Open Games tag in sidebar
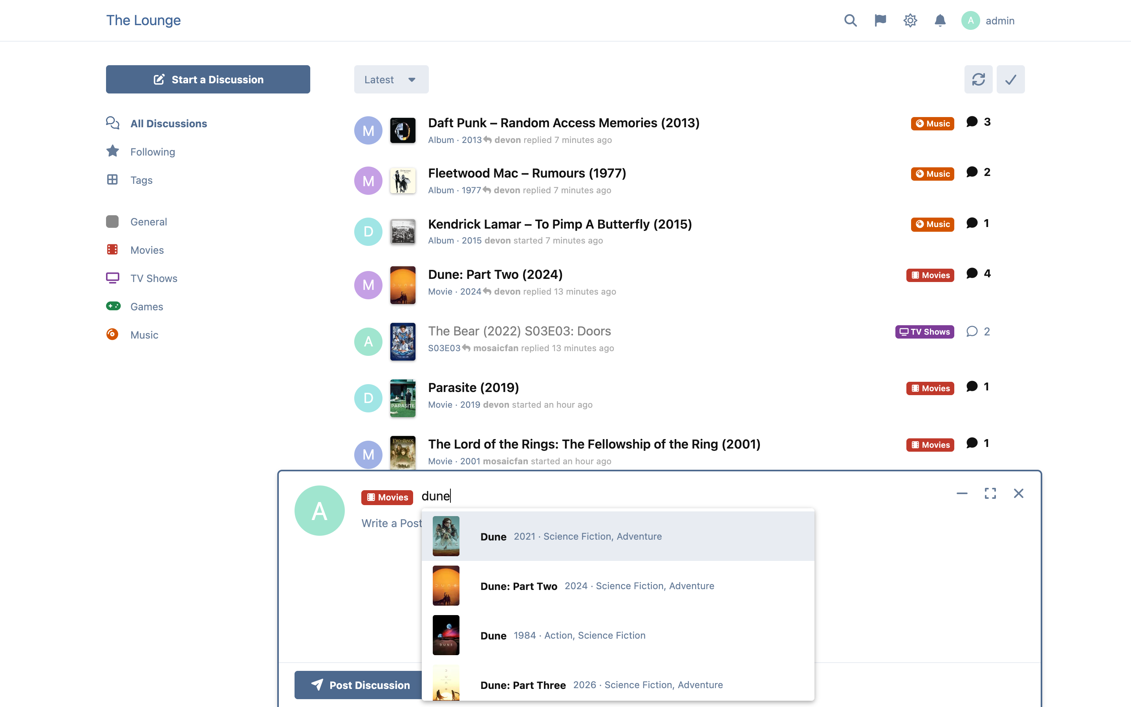The height and width of the screenshot is (707, 1131). coord(135,307)
